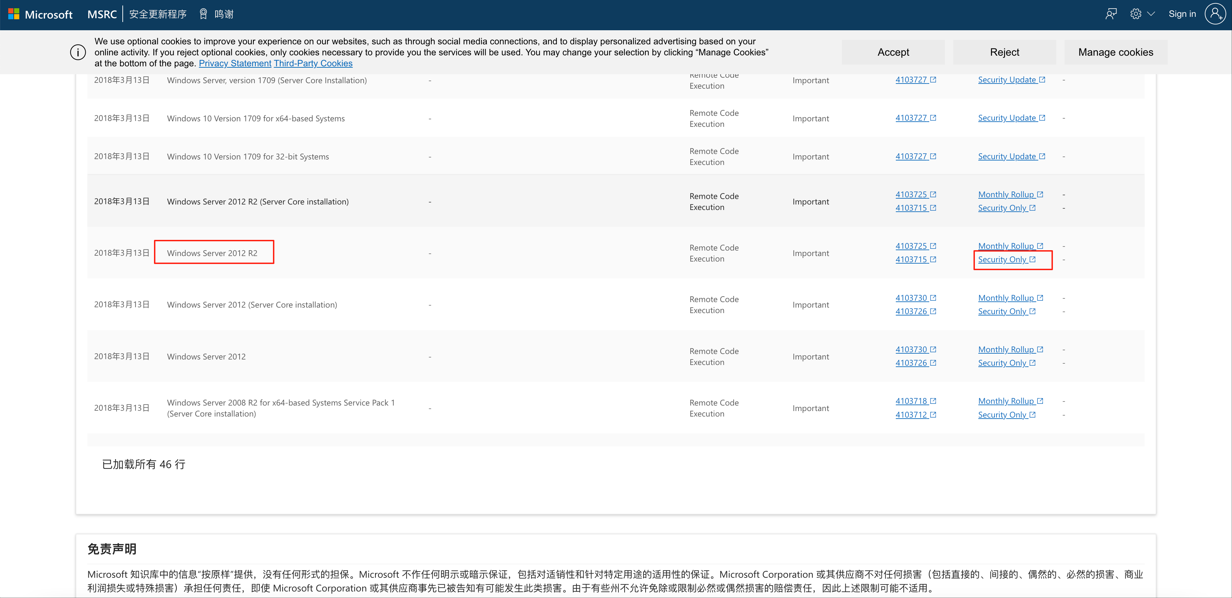
Task: Select 2018年3月13日 date in Windows Server 2012 R2 row
Action: click(x=121, y=253)
